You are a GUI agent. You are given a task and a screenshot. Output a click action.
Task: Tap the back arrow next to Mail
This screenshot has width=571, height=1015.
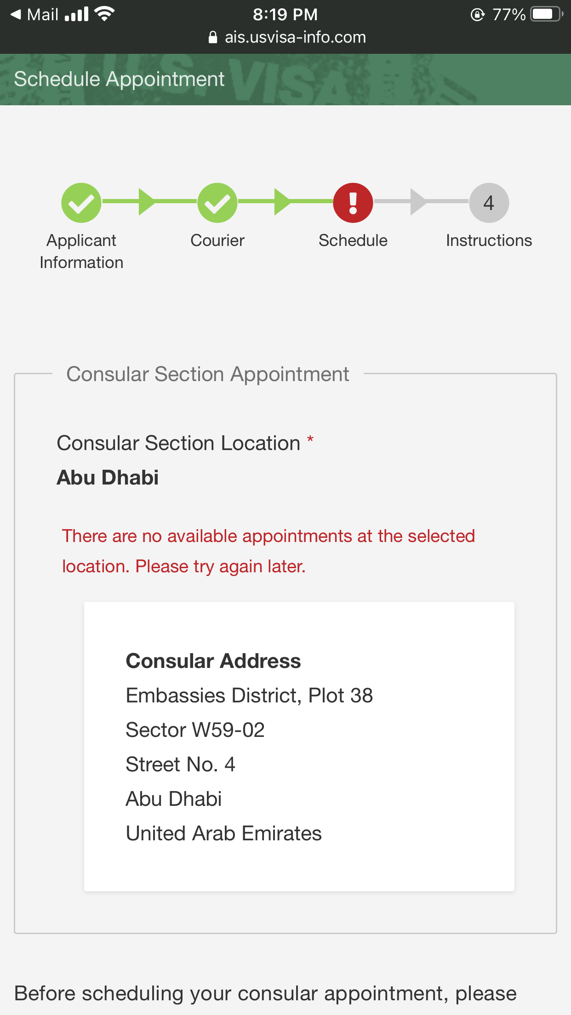pyautogui.click(x=16, y=14)
